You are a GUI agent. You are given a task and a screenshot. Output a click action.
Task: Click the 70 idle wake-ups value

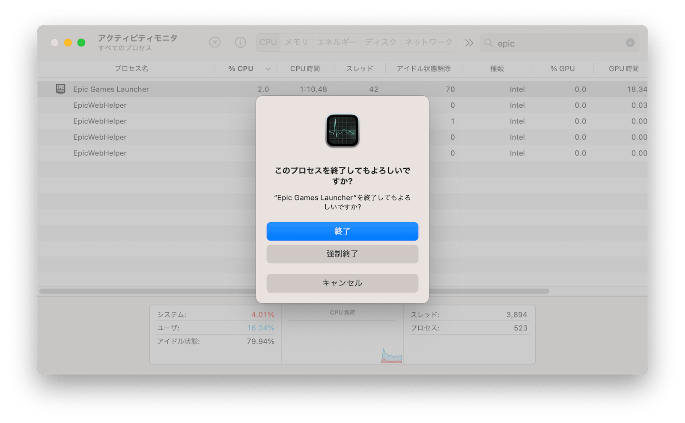click(450, 89)
